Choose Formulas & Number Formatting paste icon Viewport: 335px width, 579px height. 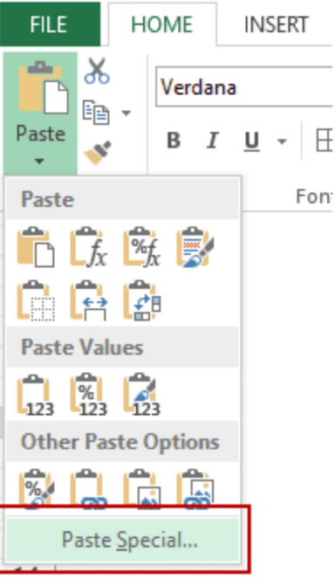click(141, 247)
